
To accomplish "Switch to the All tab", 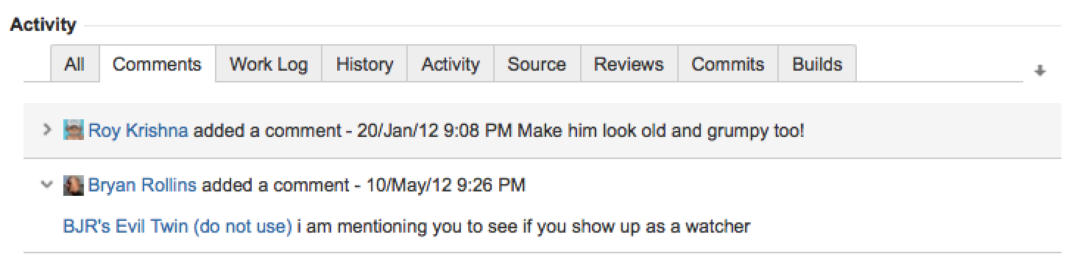I will 74,64.
